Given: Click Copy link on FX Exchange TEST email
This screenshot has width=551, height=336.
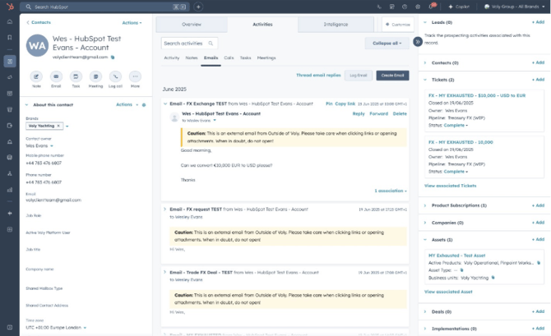Looking at the screenshot, I should pos(345,104).
